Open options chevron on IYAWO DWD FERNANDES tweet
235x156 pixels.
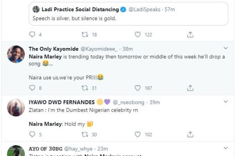click(x=225, y=102)
